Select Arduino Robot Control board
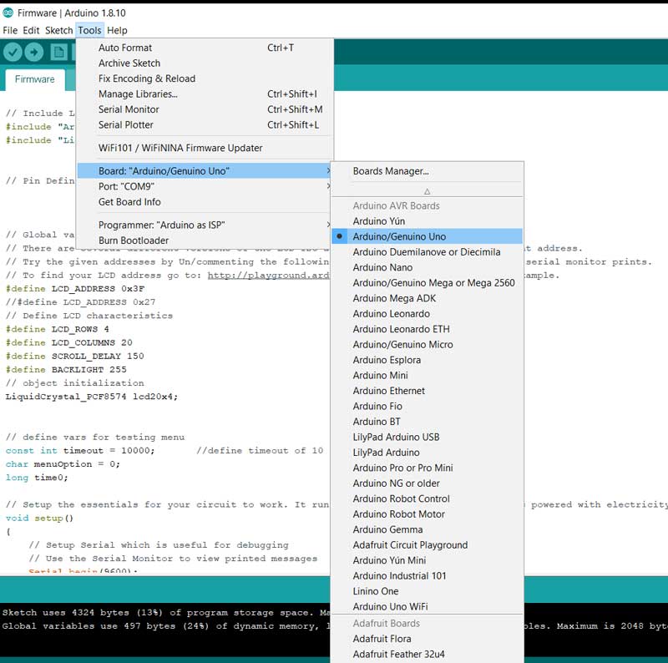 tap(427, 499)
